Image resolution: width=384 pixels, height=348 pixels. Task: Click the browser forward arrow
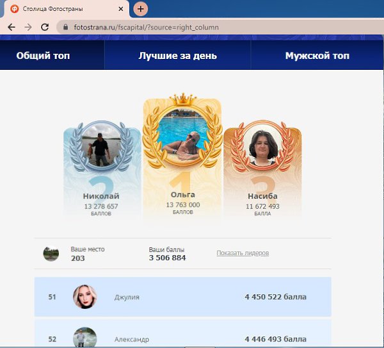(x=28, y=28)
